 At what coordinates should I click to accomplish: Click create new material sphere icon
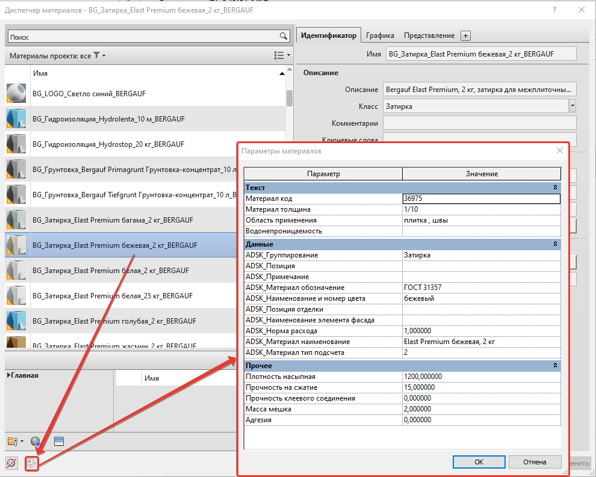pos(36,442)
